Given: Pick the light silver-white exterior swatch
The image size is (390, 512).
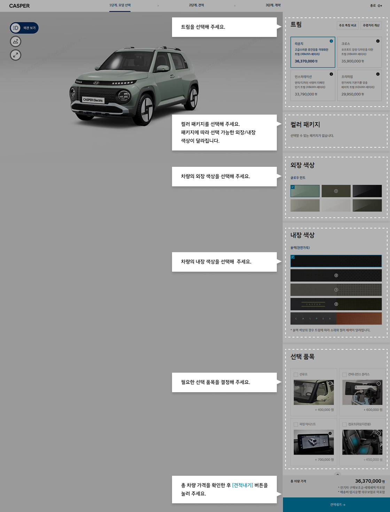Looking at the screenshot, I should click(x=336, y=205).
